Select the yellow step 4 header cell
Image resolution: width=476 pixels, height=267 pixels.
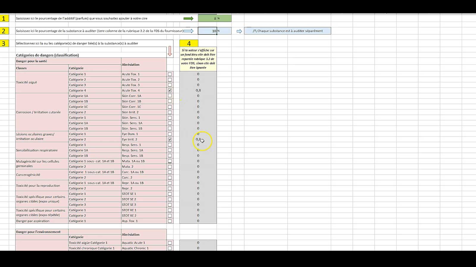(x=189, y=44)
